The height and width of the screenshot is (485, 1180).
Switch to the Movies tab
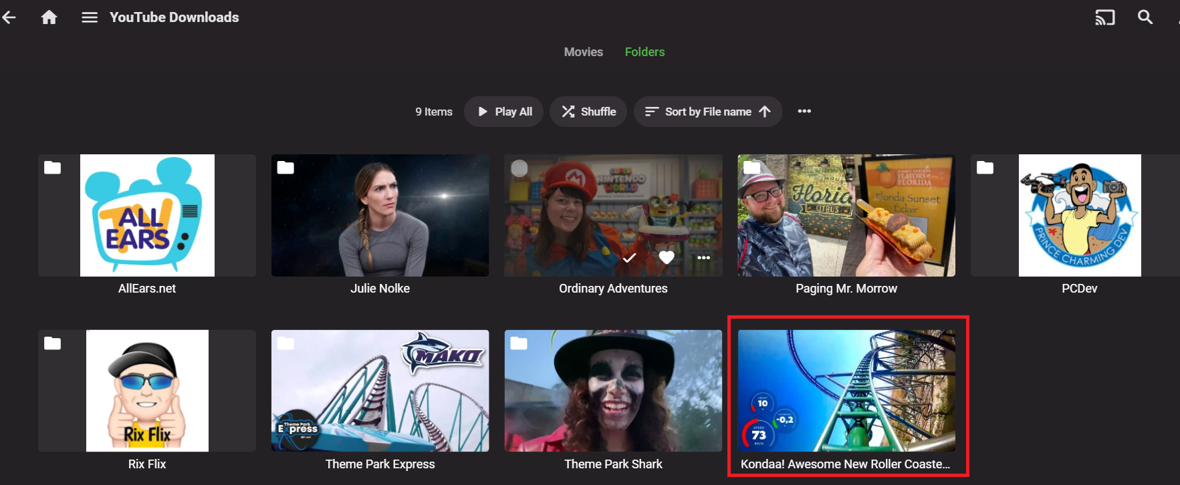[584, 52]
